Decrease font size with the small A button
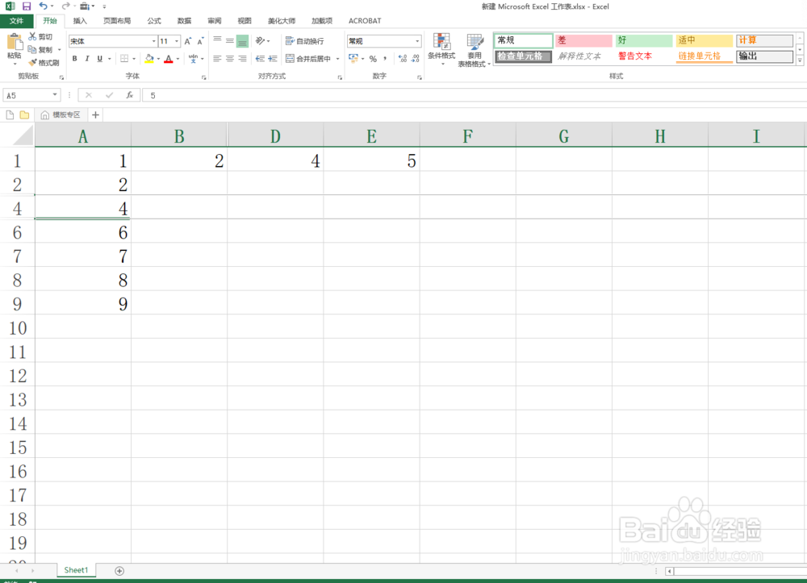This screenshot has width=807, height=583. point(200,41)
